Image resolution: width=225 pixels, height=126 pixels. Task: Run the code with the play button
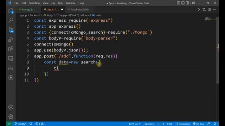pyautogui.click(x=199, y=9)
